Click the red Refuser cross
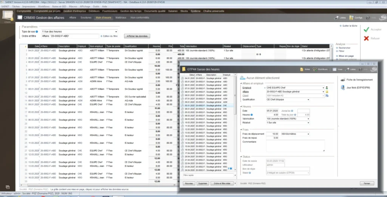This screenshot has width=387, height=197. click(366, 38)
